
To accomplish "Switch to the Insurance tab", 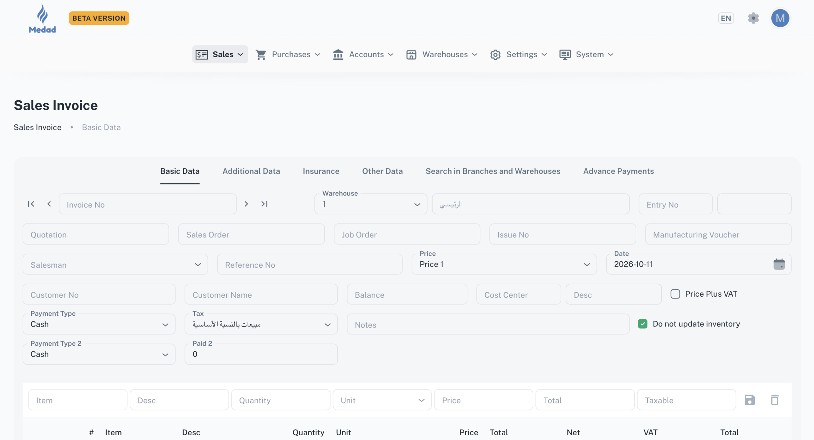I will point(321,171).
